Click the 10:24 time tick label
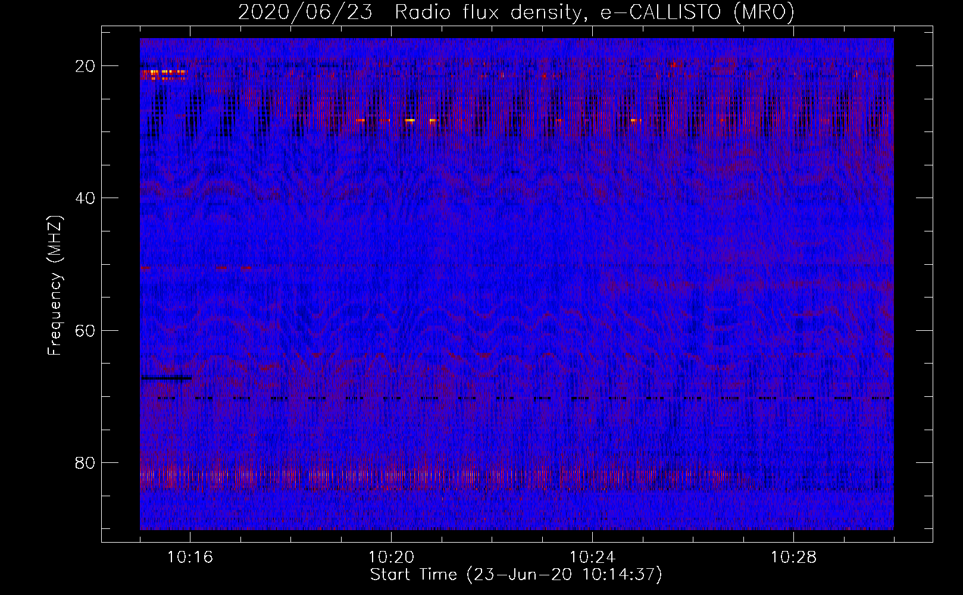 pos(592,557)
